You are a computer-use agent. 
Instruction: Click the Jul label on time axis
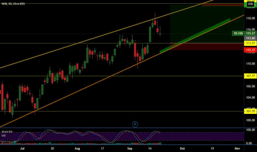[x=22, y=149]
